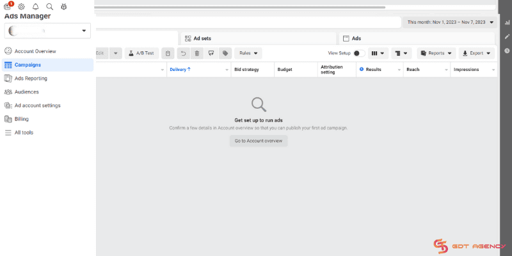Open Ad account settings
This screenshot has width=512, height=256.
(47, 106)
